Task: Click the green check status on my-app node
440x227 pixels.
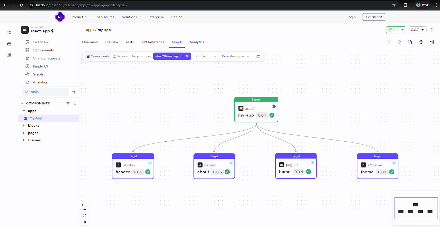Action: point(272,115)
